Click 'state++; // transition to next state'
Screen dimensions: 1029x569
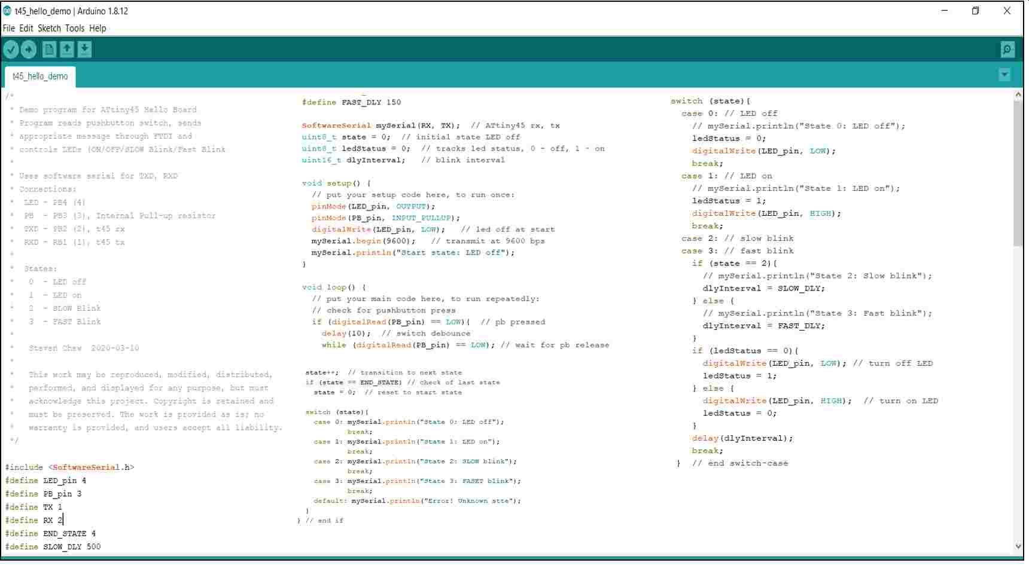(x=383, y=372)
